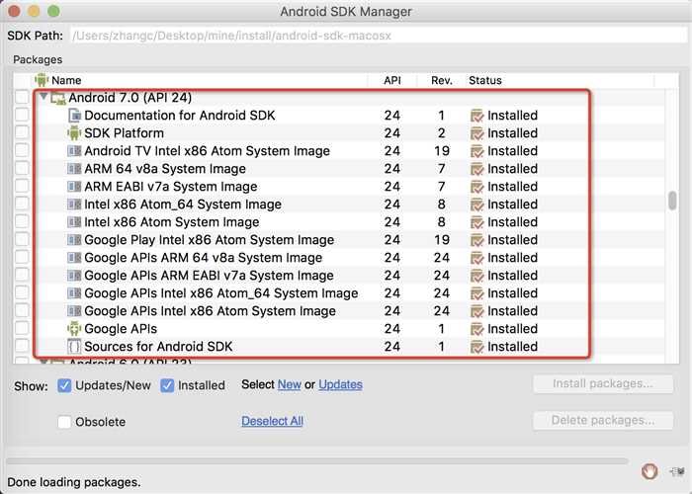Click the packages list vertical scrollbar thumb

tap(672, 201)
